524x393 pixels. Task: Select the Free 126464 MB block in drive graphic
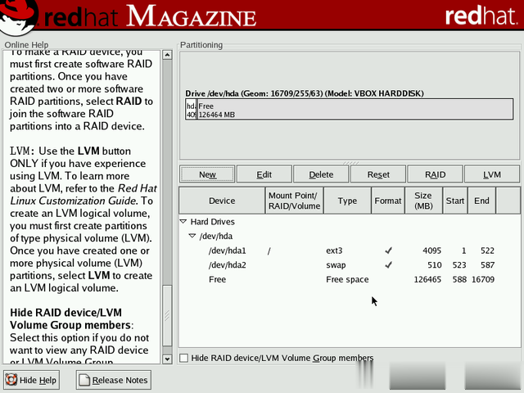[x=355, y=110]
